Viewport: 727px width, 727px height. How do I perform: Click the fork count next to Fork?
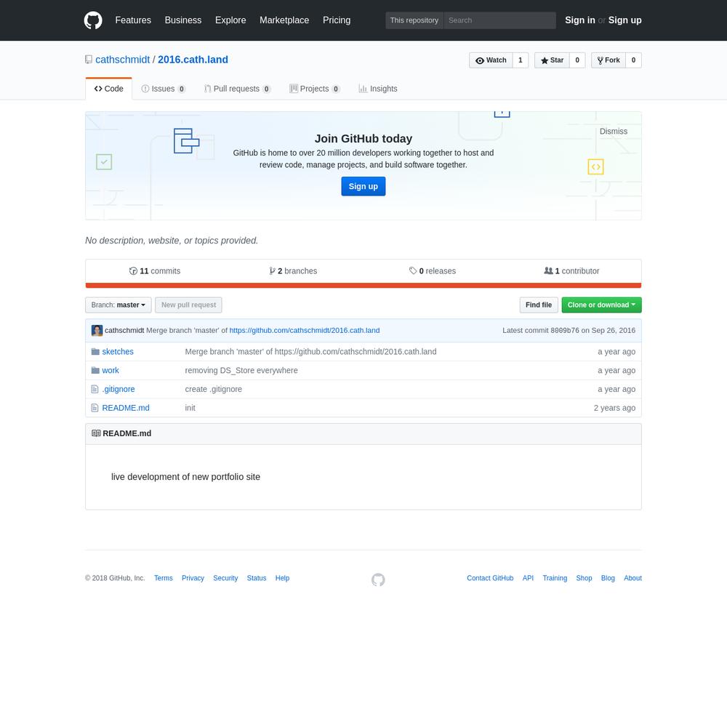[x=633, y=60]
